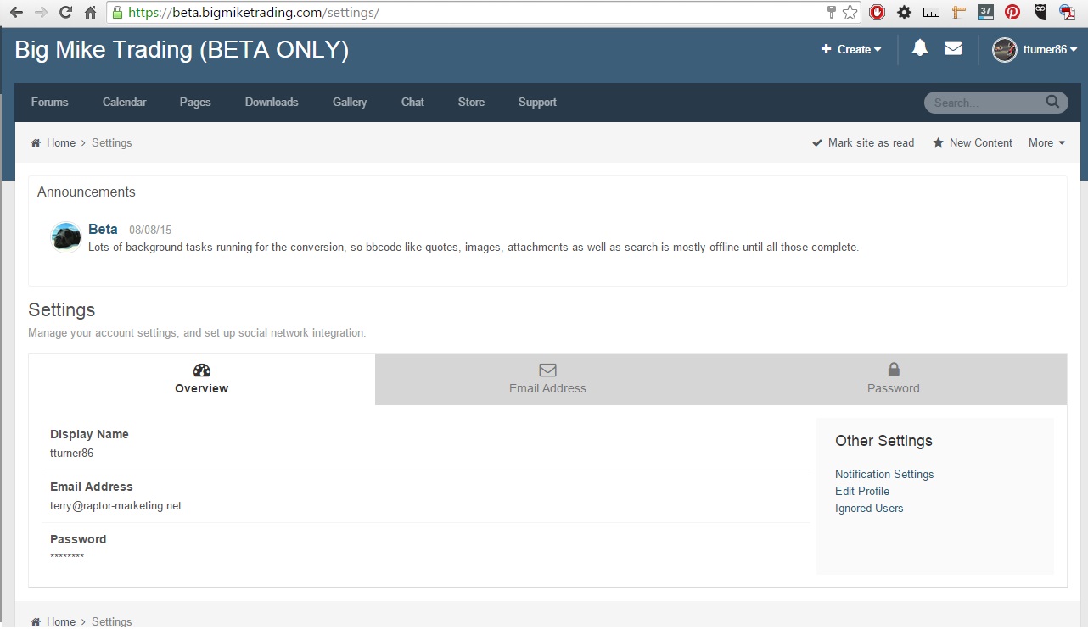This screenshot has width=1088, height=629.
Task: Open notifications via the bell icon
Action: point(920,48)
